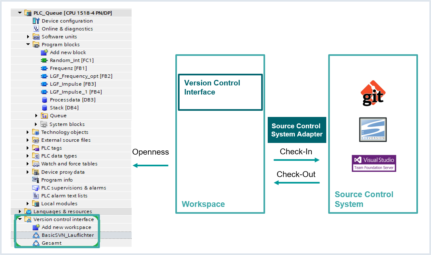431x255 pixels.
Task: Select the BasicSVN_Lauflichter workspace
Action: tap(68, 235)
